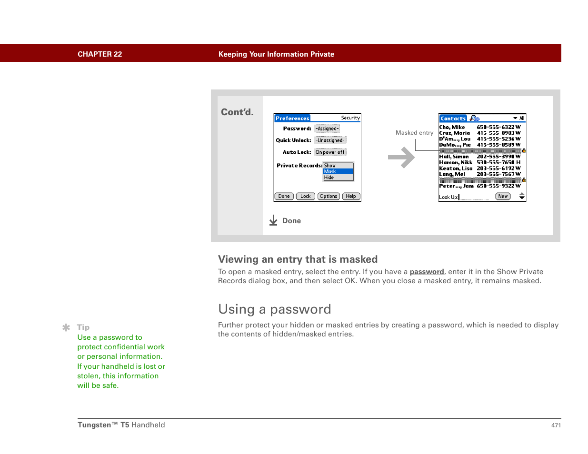588x454 pixels.
Task: Click the Look Up input field
Action: (474, 197)
